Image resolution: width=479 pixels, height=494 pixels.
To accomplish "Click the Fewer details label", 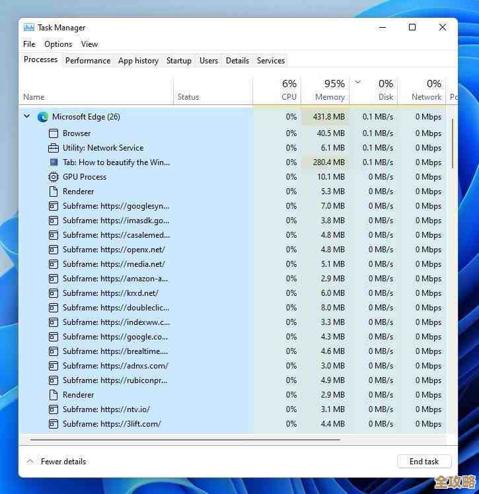I will pos(63,462).
